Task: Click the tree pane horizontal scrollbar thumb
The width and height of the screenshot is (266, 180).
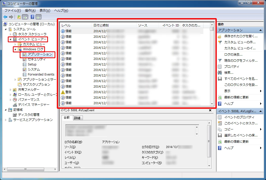Action: tap(26, 169)
